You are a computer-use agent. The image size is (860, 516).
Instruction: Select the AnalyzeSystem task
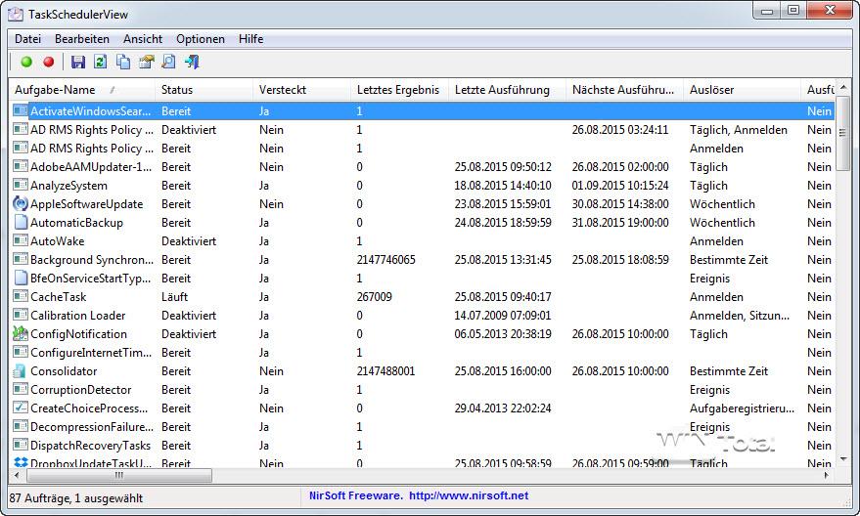pos(423,185)
